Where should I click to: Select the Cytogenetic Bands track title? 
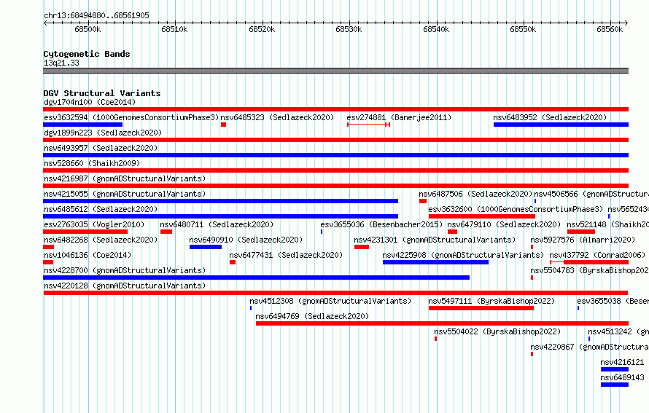(87, 54)
